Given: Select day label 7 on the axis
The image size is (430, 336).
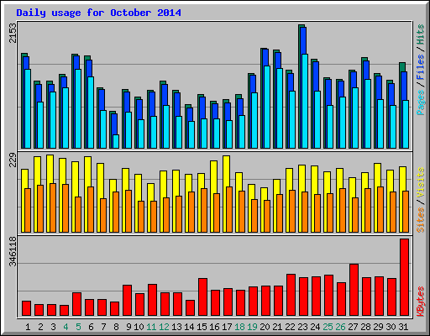Looking at the screenshot, I should pyautogui.click(x=103, y=327).
